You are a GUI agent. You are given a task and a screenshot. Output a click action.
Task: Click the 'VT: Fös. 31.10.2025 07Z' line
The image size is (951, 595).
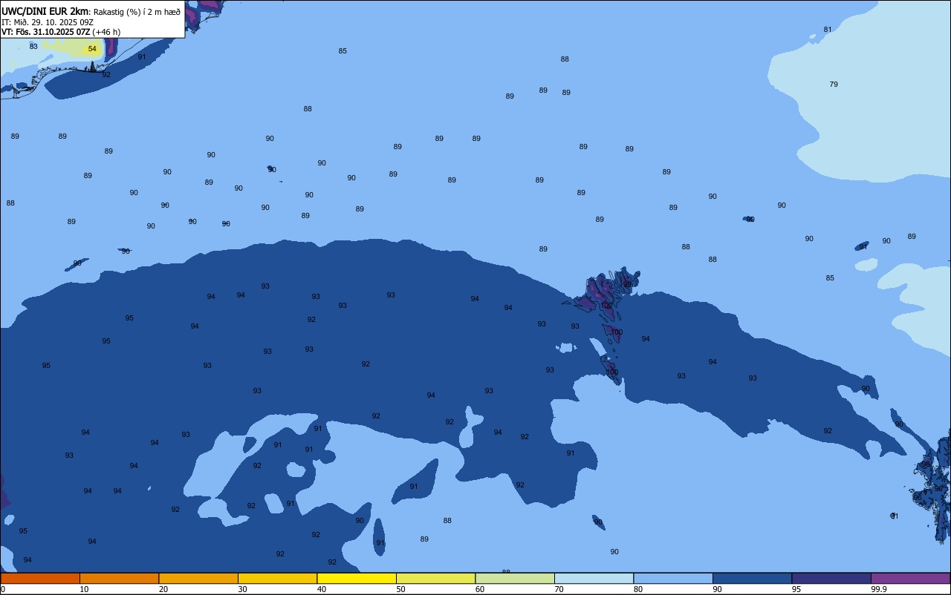[46, 32]
